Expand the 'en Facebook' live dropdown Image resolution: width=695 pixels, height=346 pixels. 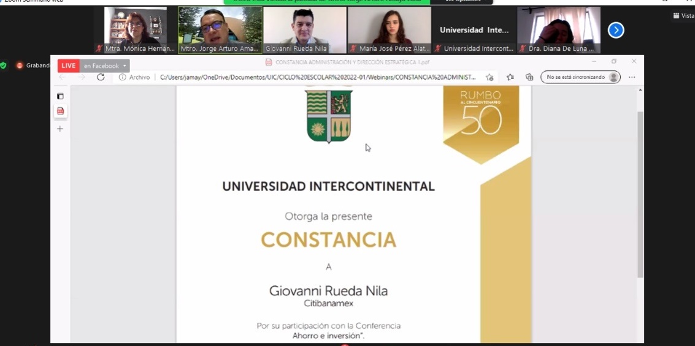click(105, 66)
